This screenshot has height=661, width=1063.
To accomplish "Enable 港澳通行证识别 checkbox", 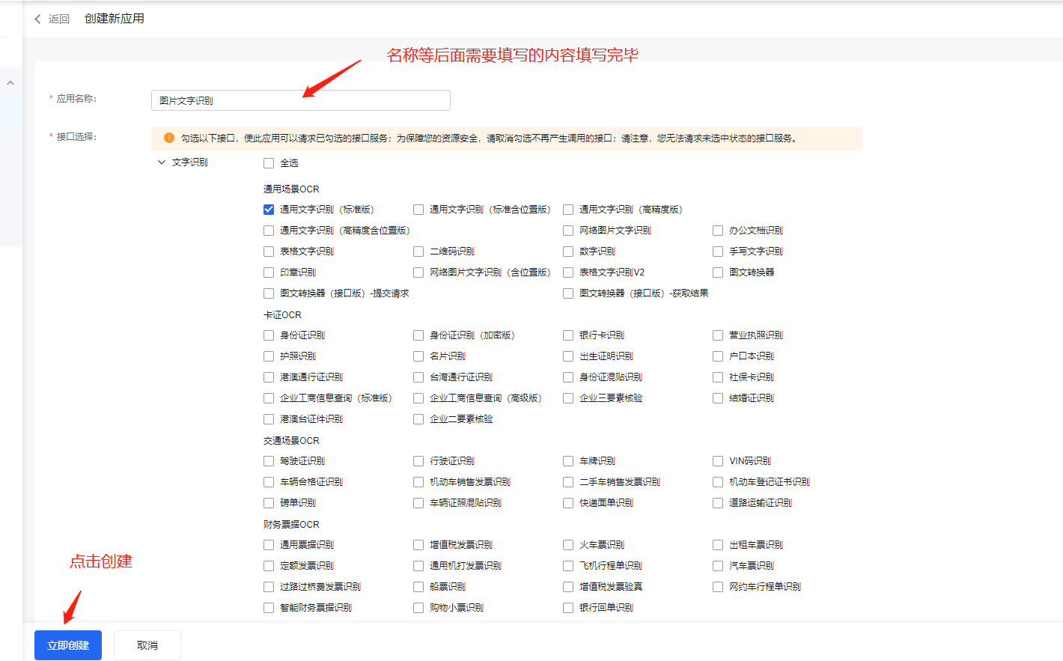I will click(269, 377).
